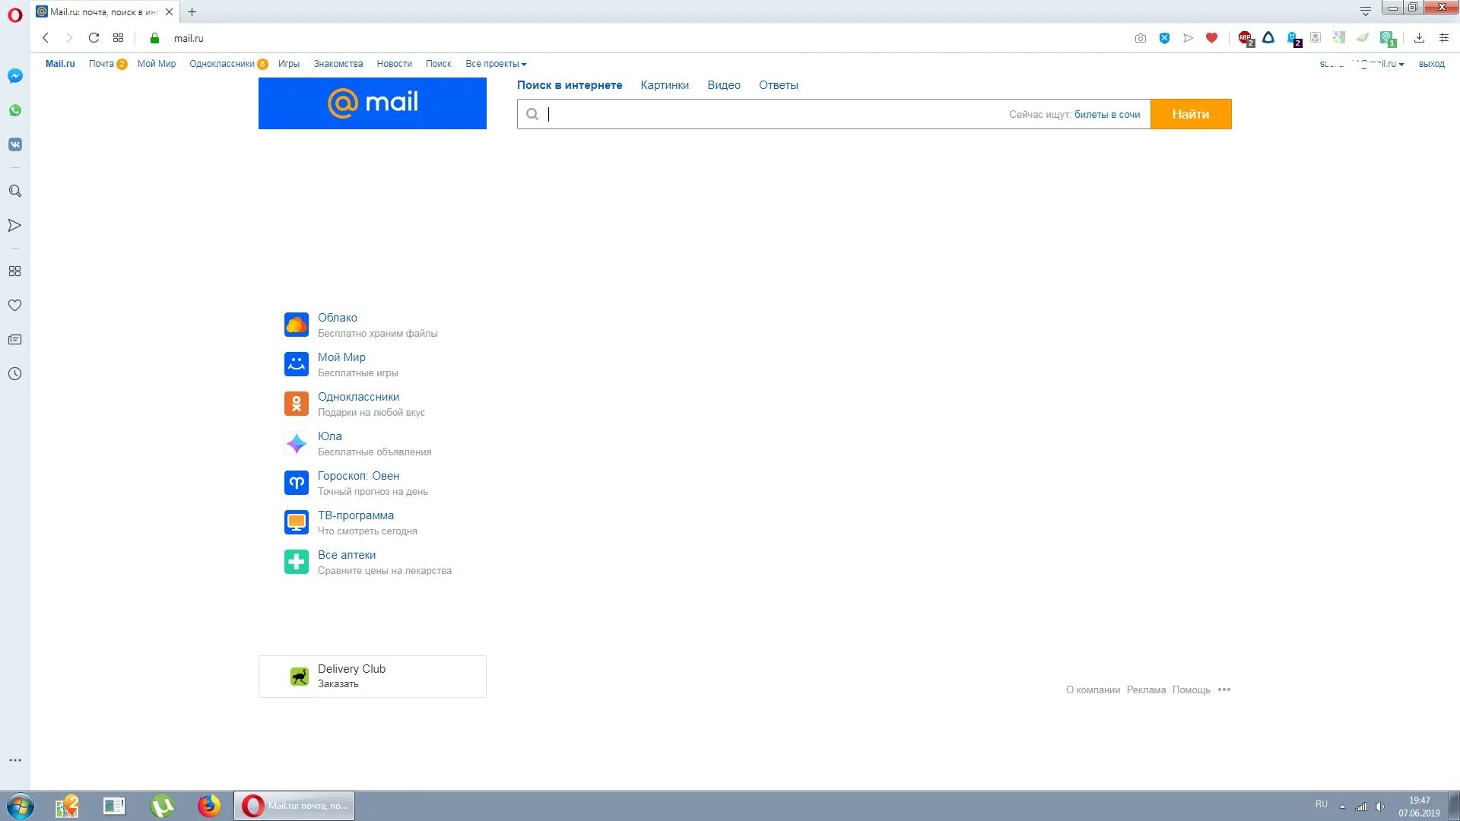Take a snapshot with camera icon
The height and width of the screenshot is (821, 1460).
pyautogui.click(x=1140, y=38)
